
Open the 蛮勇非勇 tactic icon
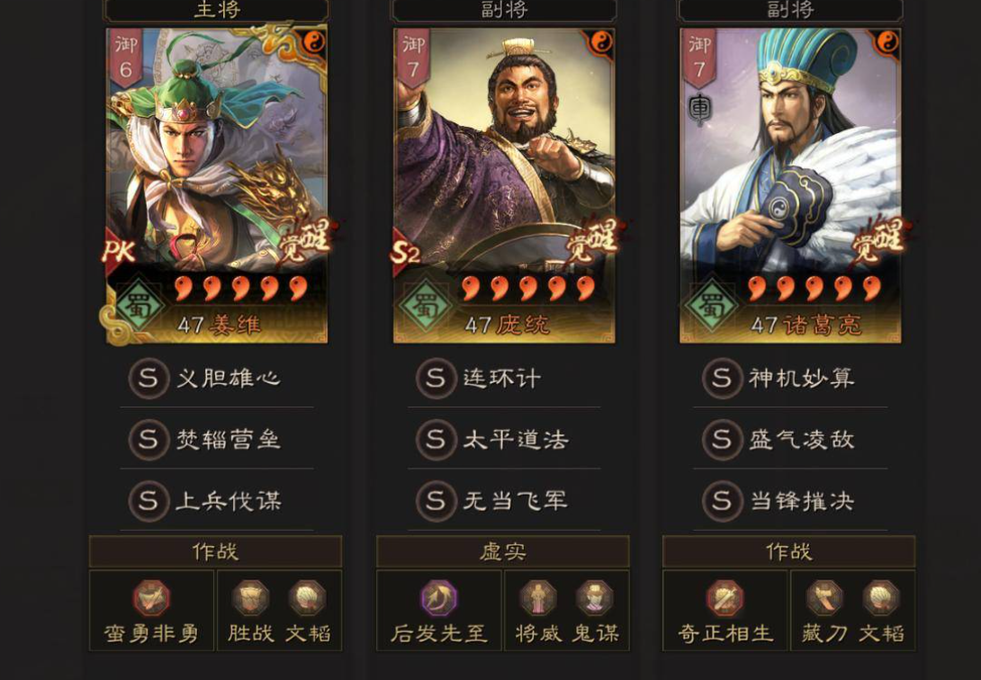(151, 598)
